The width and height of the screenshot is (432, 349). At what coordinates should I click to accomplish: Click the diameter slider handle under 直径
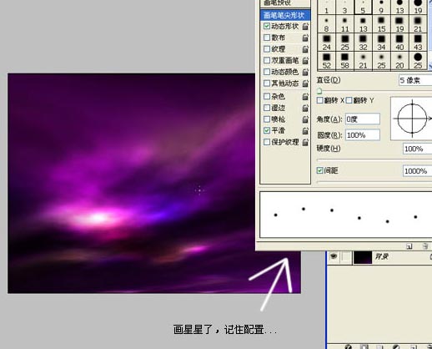(319, 91)
